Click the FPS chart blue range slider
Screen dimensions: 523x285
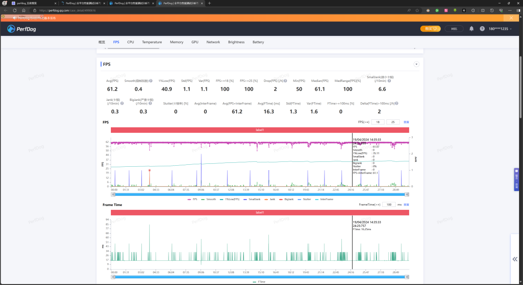[260, 194]
